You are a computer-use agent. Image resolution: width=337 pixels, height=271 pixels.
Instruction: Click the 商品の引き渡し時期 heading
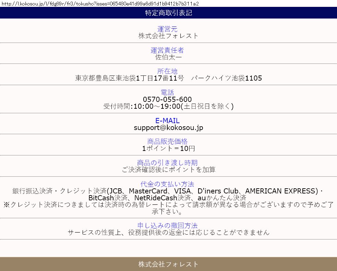(167, 163)
